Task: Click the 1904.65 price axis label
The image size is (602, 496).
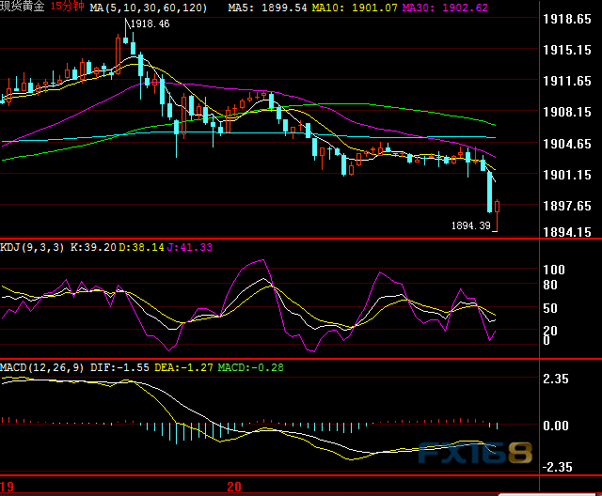Action: (567, 144)
